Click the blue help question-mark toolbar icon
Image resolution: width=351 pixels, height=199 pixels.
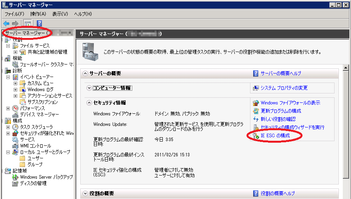pyautogui.click(x=39, y=23)
